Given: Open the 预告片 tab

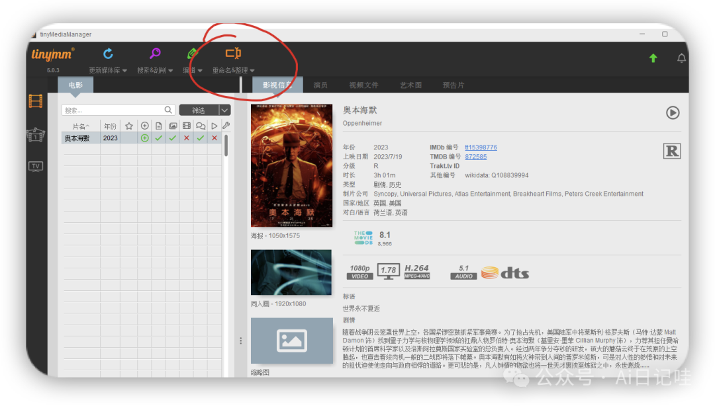Looking at the screenshot, I should click(x=453, y=85).
